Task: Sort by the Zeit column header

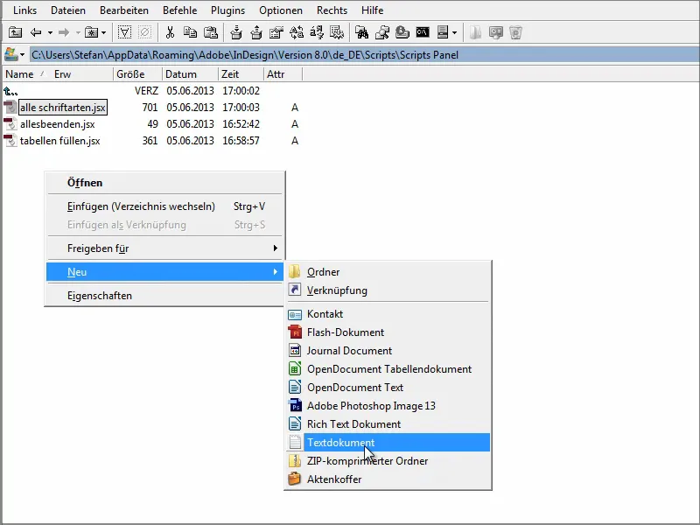Action: [241, 74]
